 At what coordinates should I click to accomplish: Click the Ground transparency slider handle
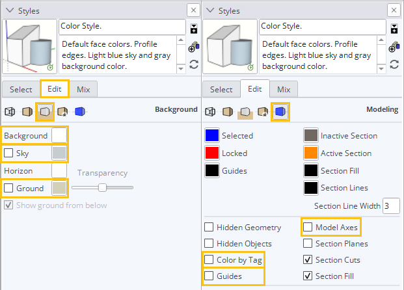click(x=102, y=187)
